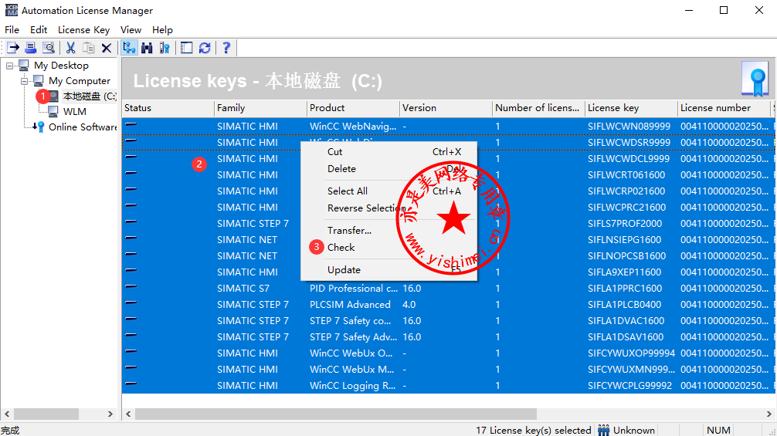Click license key SIFLWCWN089999

[629, 127]
